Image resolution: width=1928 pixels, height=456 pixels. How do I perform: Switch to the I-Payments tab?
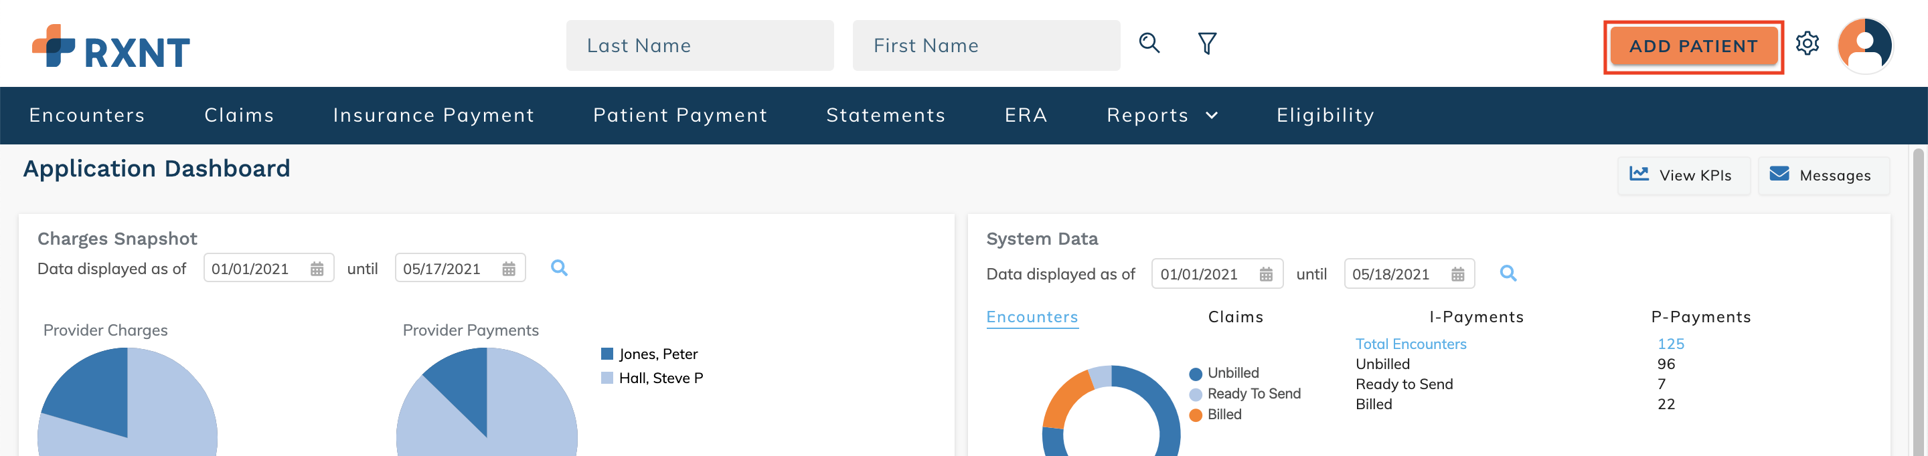pyautogui.click(x=1476, y=317)
